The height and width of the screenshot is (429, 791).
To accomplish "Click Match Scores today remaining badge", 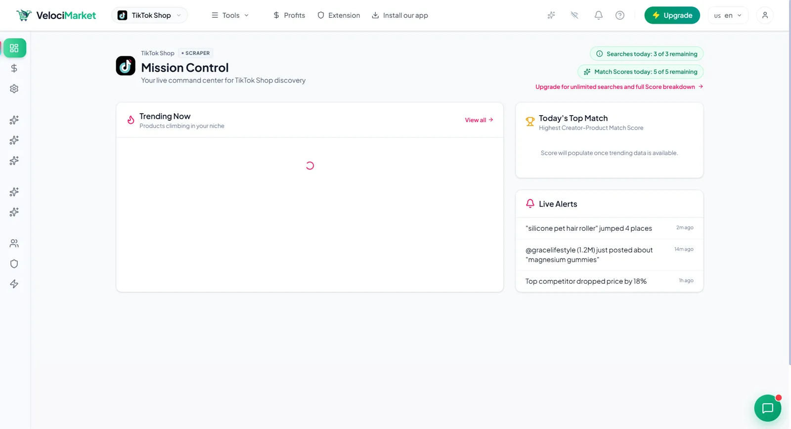I will click(640, 72).
